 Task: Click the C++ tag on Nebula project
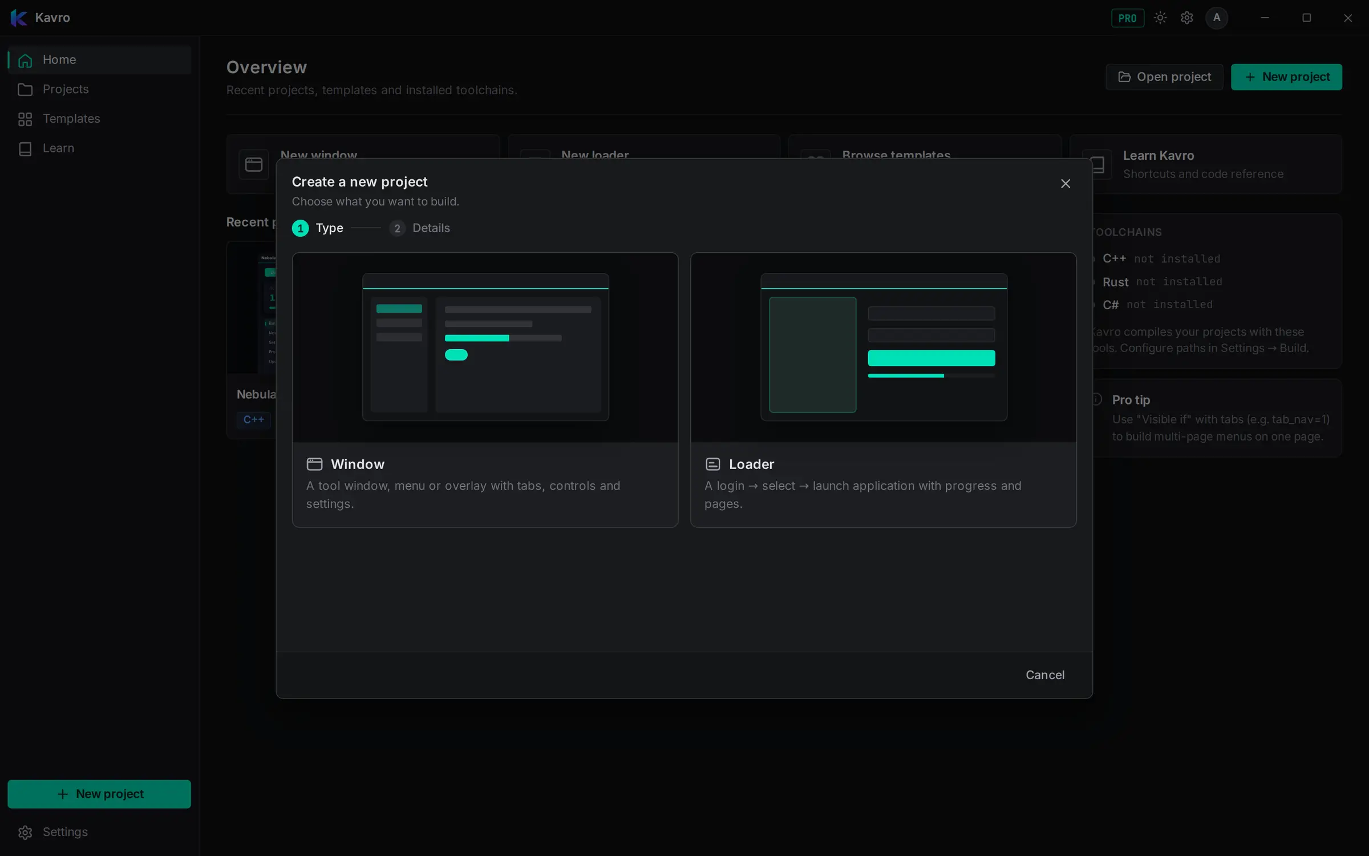(x=254, y=419)
